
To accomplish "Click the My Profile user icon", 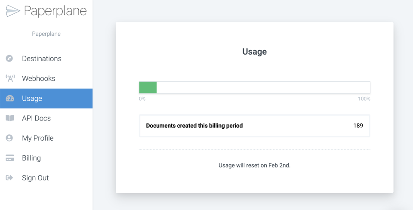I will point(9,138).
